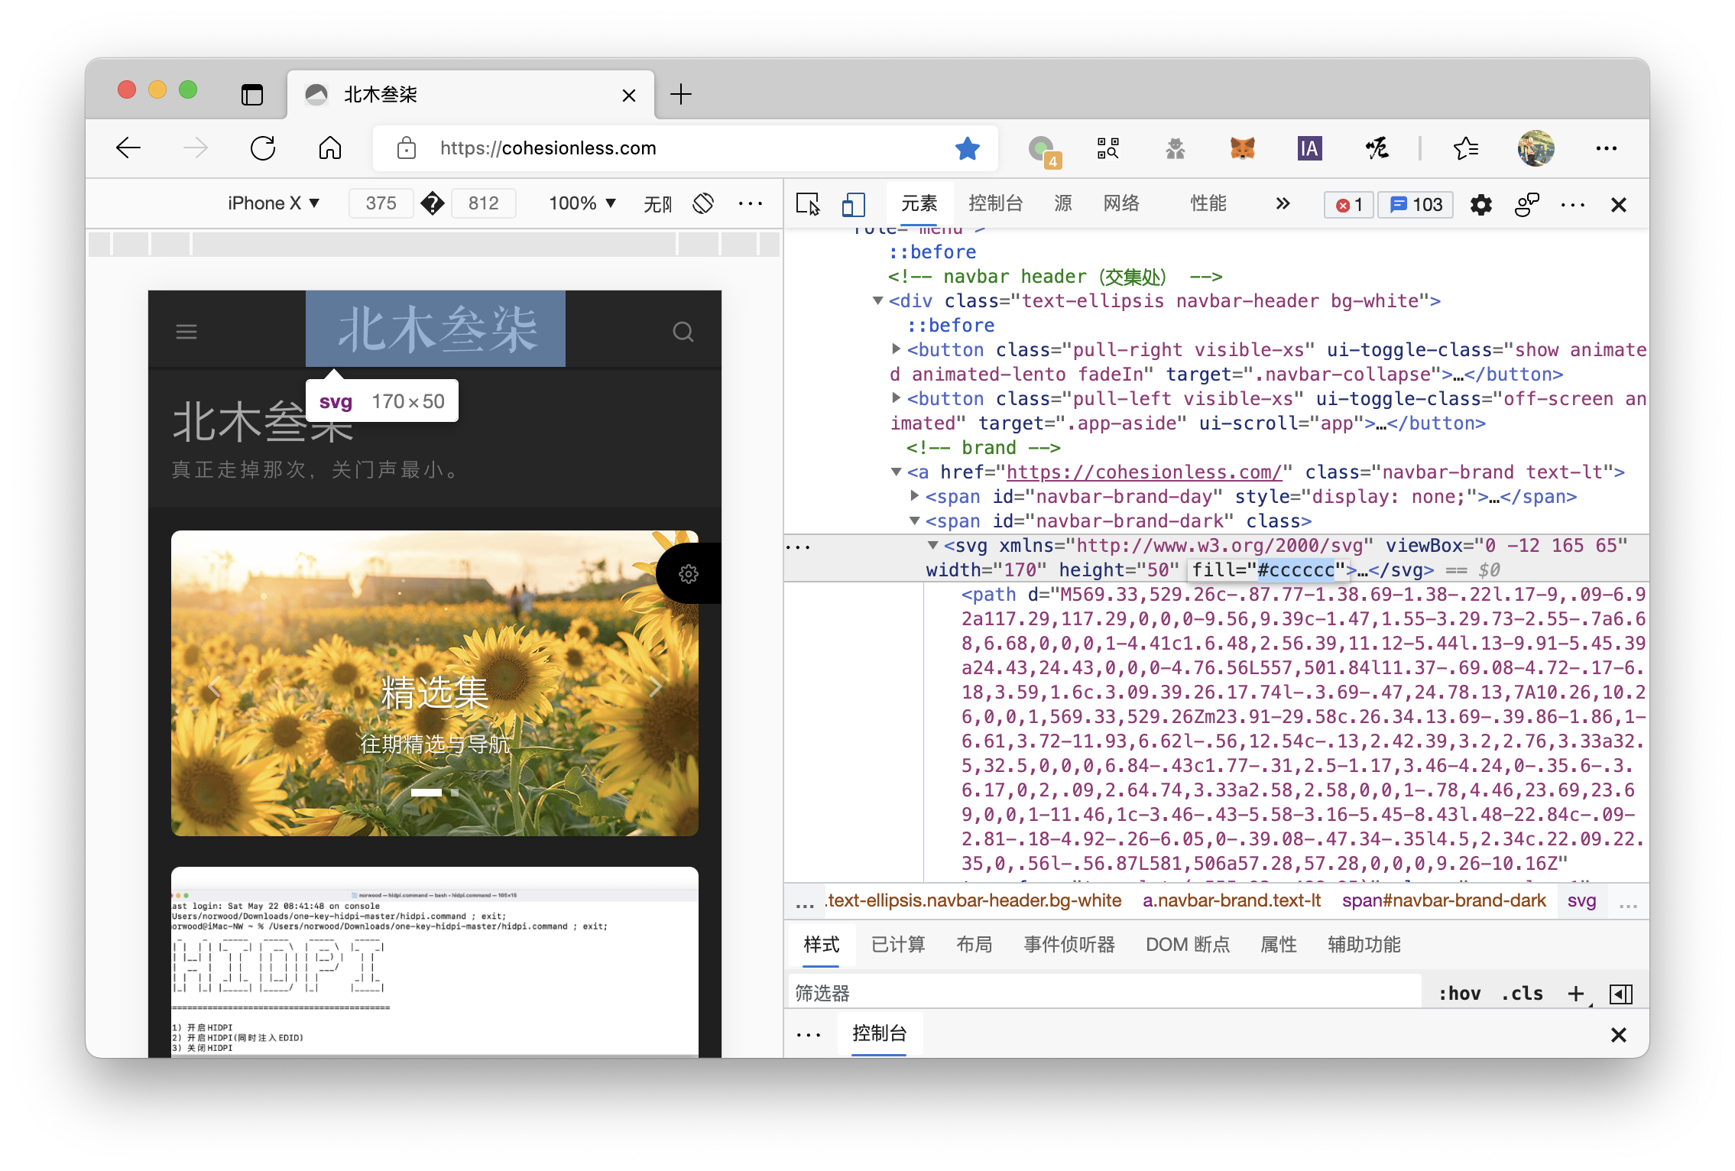Toggle the :hov element state panel

1459,993
